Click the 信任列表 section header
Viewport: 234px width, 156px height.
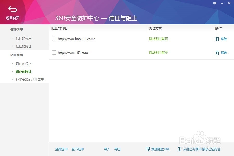tap(17, 30)
